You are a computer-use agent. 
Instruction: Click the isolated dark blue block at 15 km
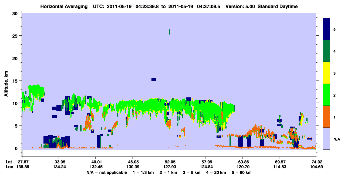pos(154,79)
